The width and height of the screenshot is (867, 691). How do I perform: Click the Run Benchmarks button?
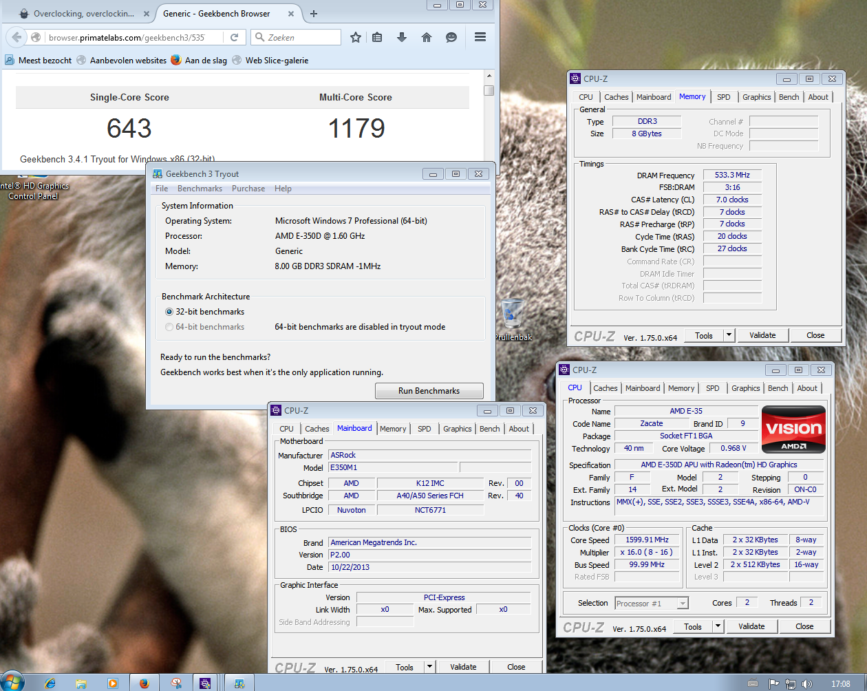(429, 391)
